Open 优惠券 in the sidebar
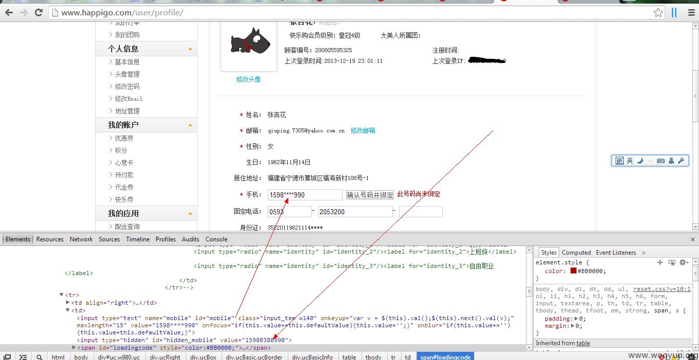Screen dimensions: 699x360 [x=124, y=138]
